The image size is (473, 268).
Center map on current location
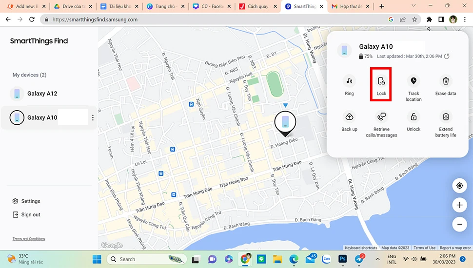click(459, 186)
